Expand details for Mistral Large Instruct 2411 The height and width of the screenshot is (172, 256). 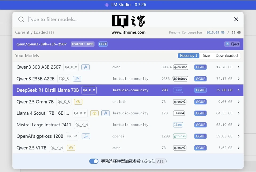239,124
